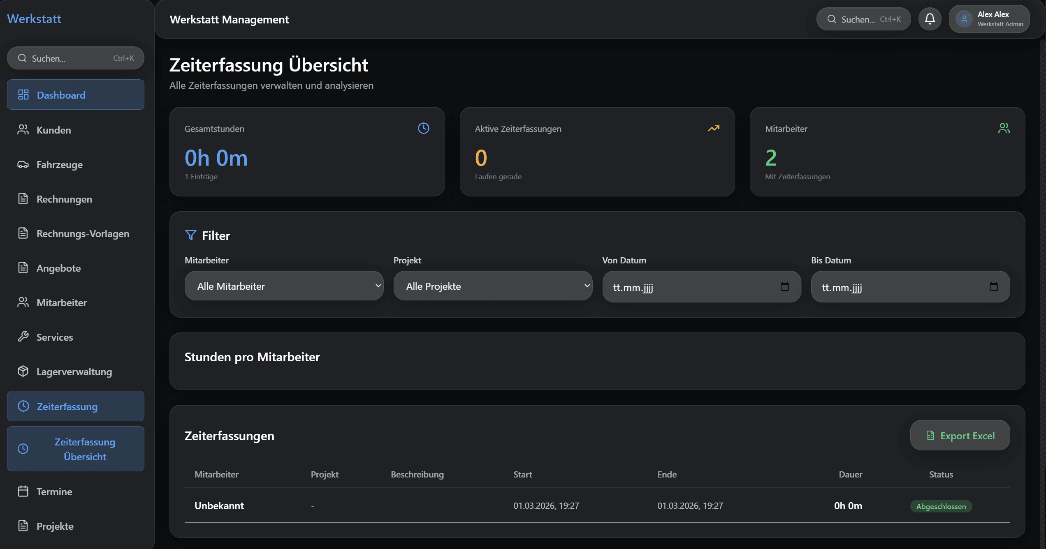Open the Bis Datum calendar picker icon

pos(993,286)
